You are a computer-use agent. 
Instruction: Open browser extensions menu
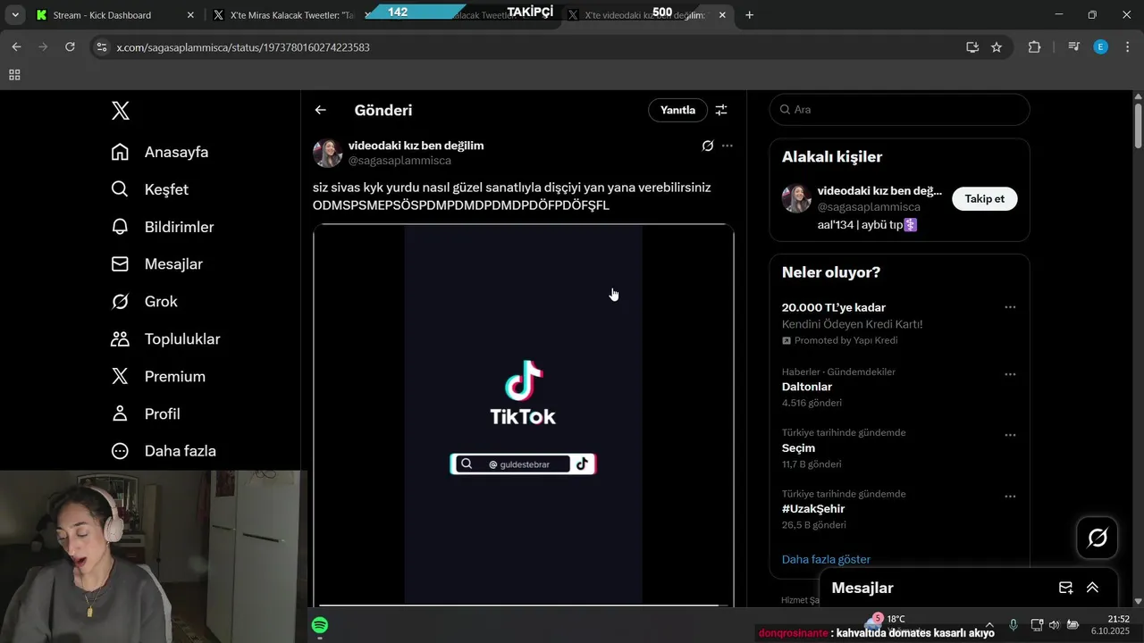point(1034,47)
